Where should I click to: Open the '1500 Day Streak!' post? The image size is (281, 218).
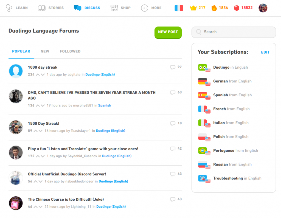(x=44, y=123)
